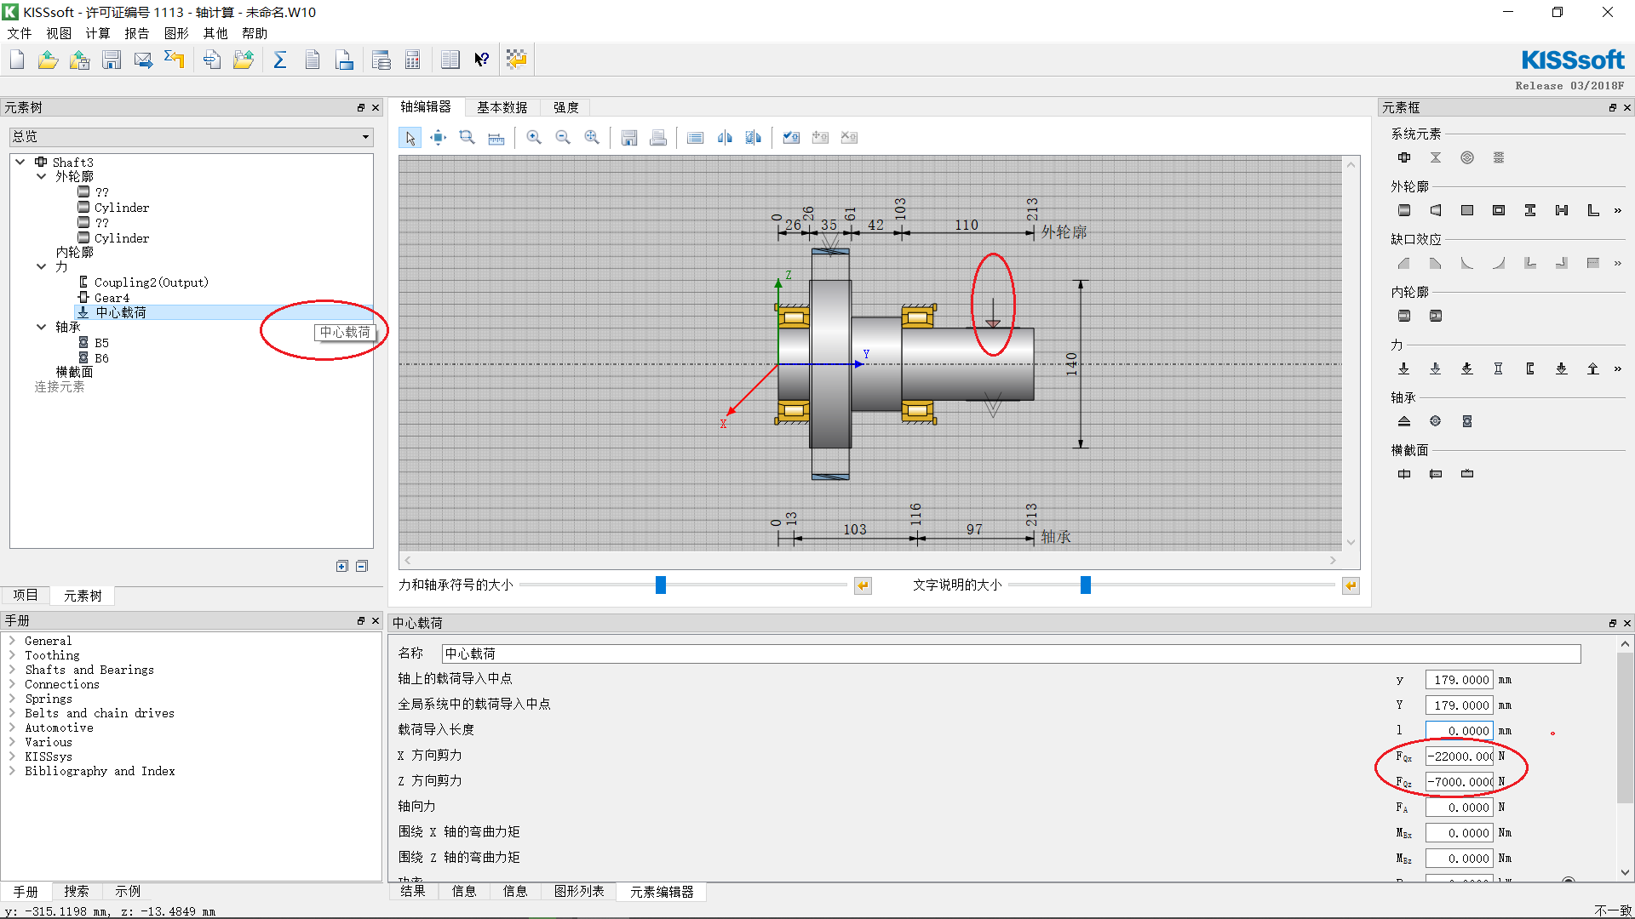Add a cone from outer contour icons
Screen dimensions: 1635x919
tap(1436, 210)
